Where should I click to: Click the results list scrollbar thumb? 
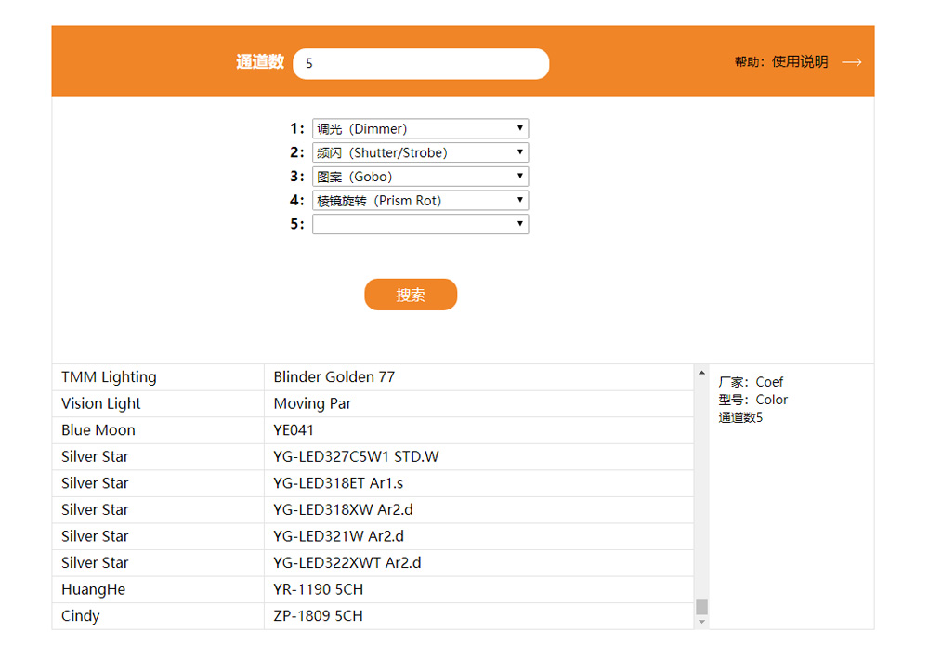tap(701, 607)
